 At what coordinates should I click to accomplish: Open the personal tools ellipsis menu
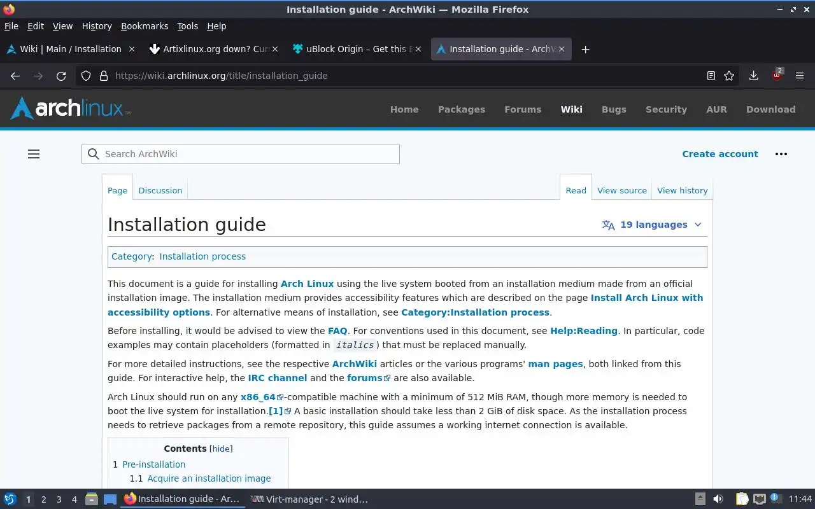781,154
